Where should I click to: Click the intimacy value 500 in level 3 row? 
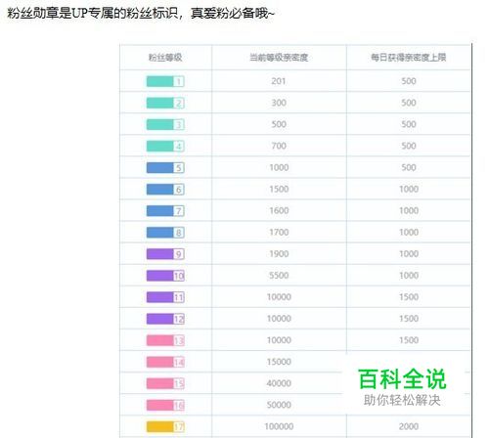pyautogui.click(x=279, y=124)
